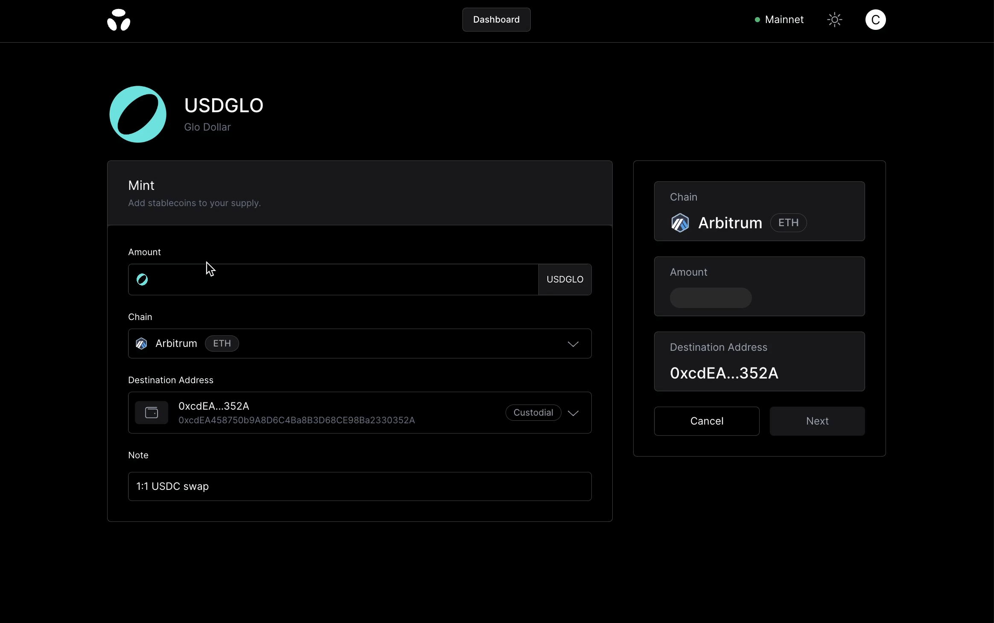
Task: Click Glo icon inside Amount field
Action: click(x=142, y=279)
